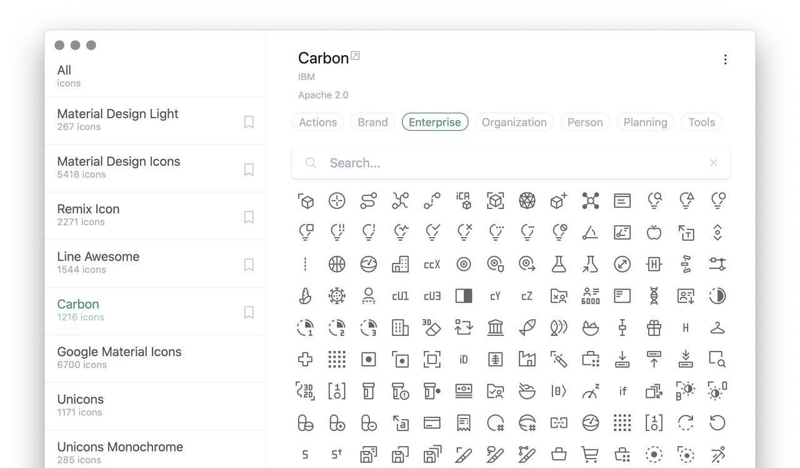Toggle bookmark for the Carbon collection
This screenshot has height=468, width=800.
pyautogui.click(x=249, y=312)
